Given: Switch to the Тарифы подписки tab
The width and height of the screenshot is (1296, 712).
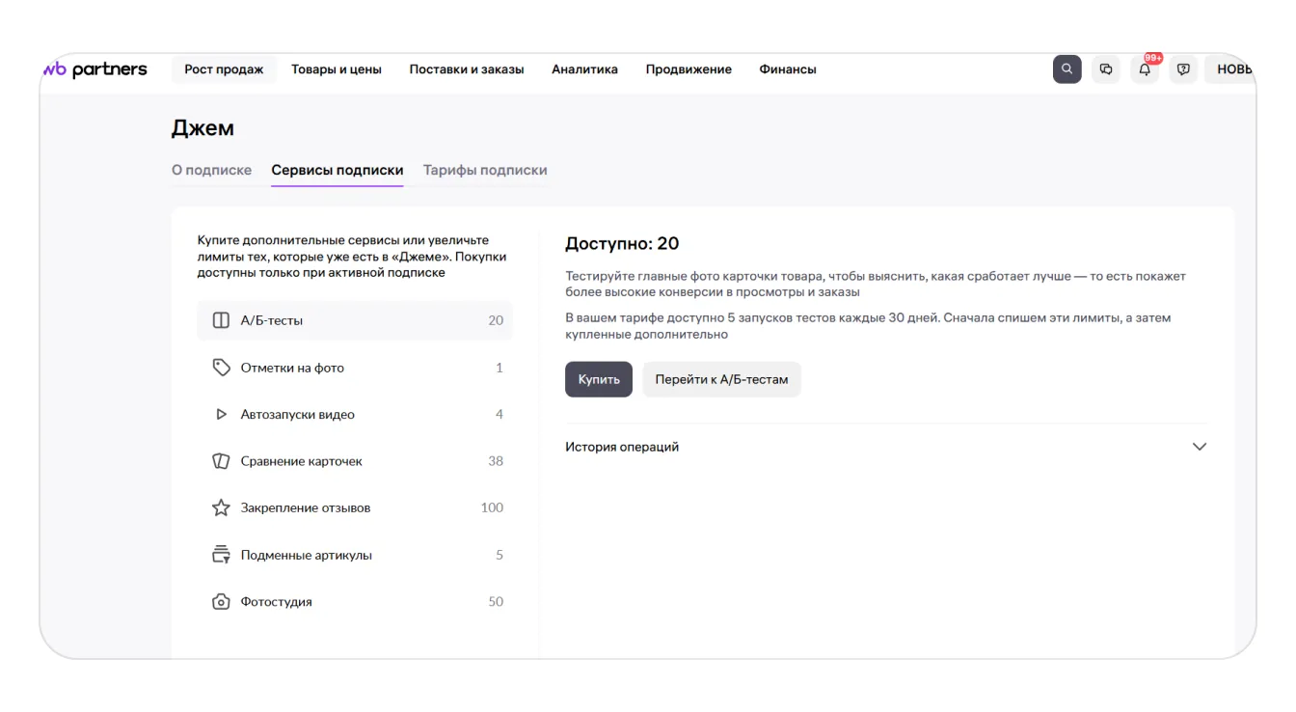Looking at the screenshot, I should point(485,170).
